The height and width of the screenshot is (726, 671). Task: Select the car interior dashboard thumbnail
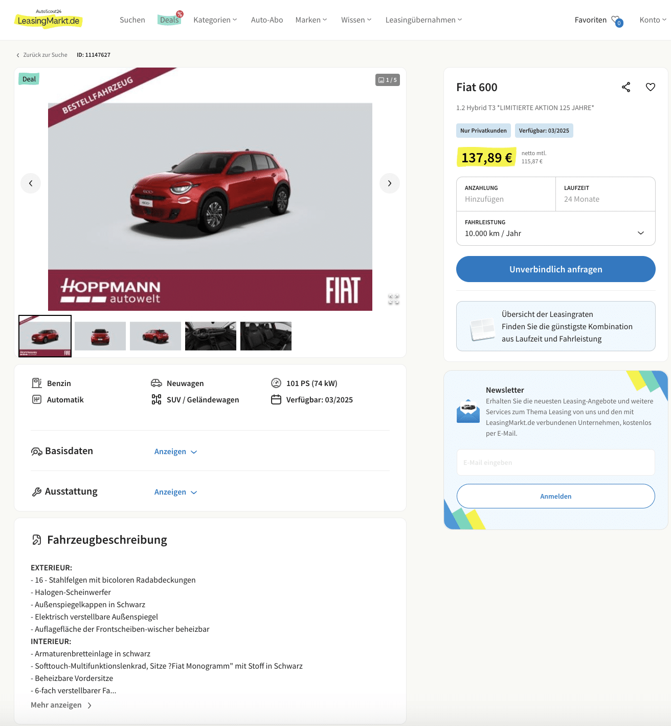(x=211, y=336)
